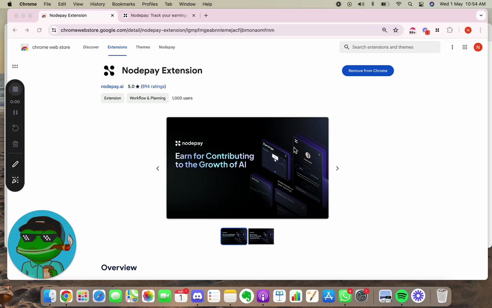The width and height of the screenshot is (492, 308).
Task: Launch Spotify from the Dock
Action: pos(402,296)
